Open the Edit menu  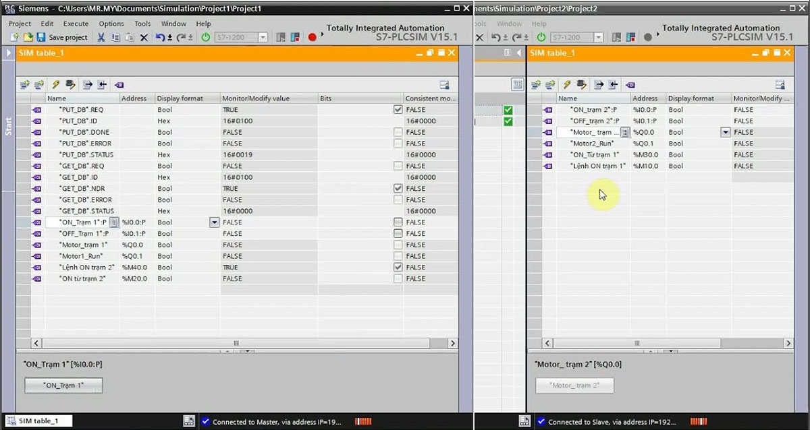tap(47, 24)
